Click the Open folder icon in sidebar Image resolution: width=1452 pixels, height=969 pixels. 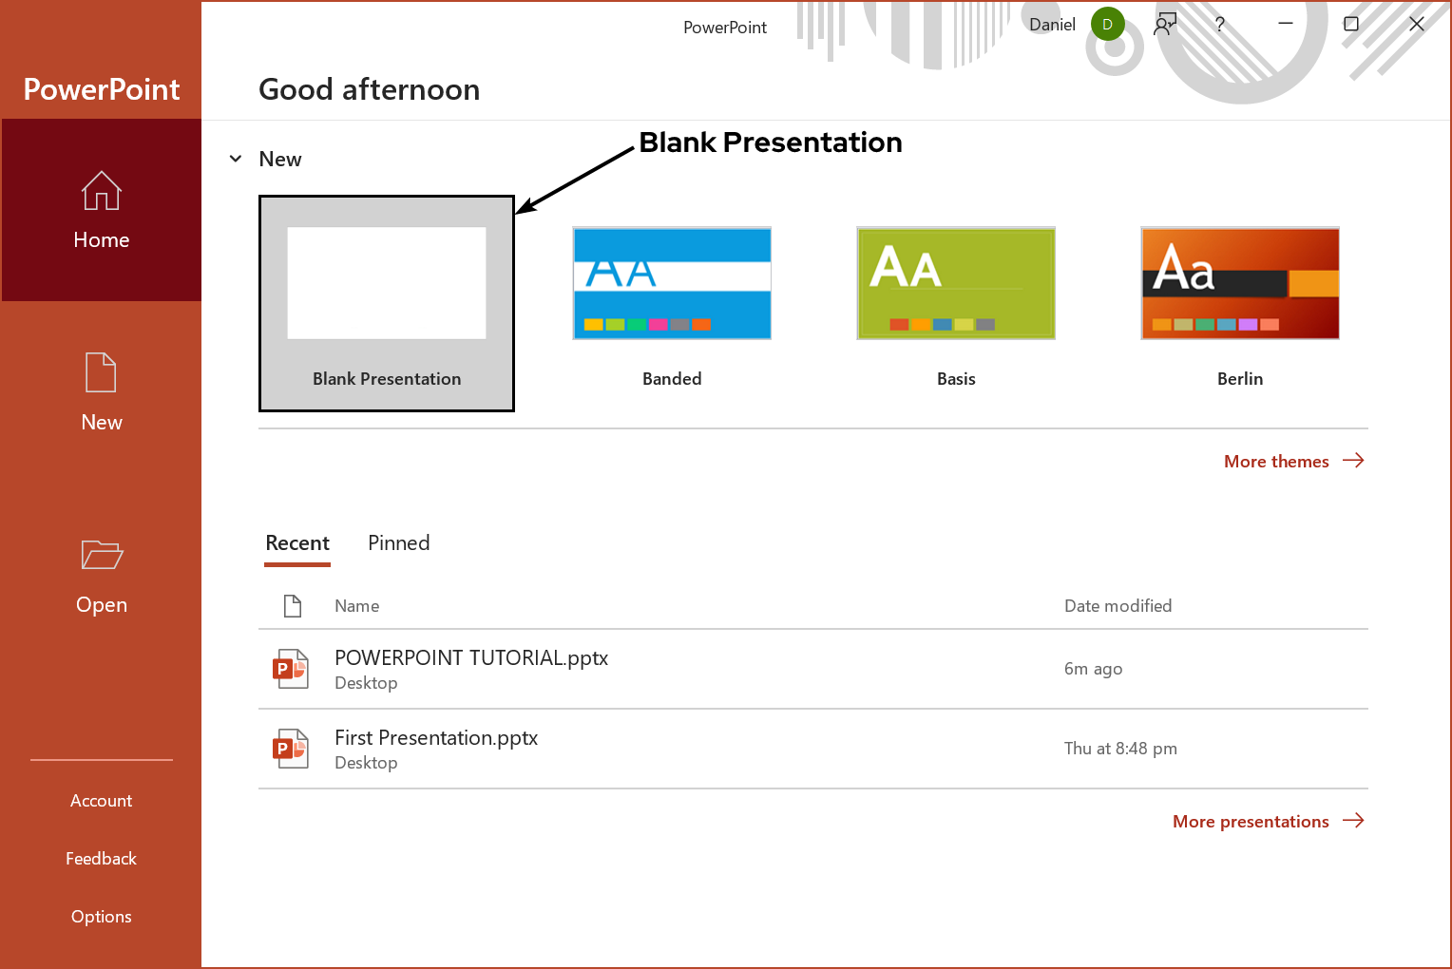pos(101,555)
